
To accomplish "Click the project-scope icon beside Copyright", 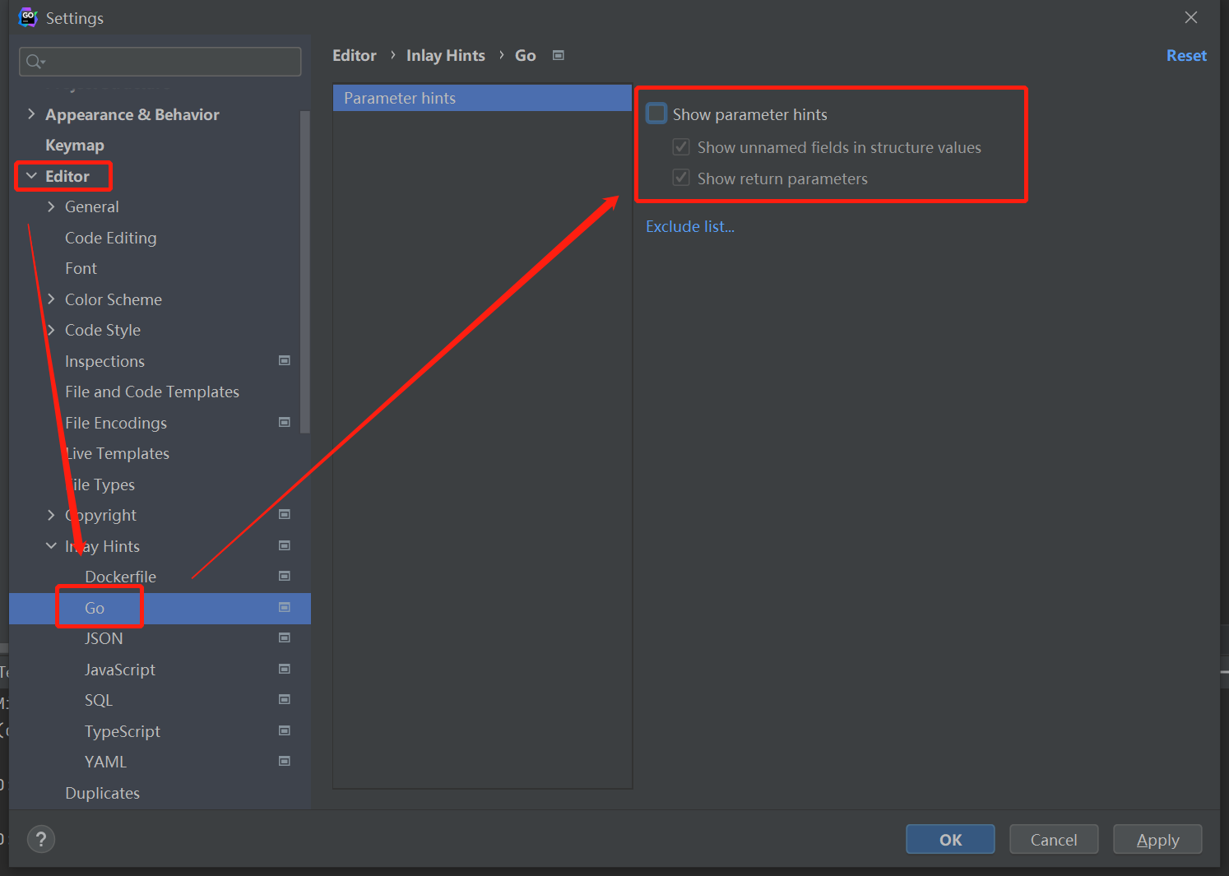I will [285, 514].
